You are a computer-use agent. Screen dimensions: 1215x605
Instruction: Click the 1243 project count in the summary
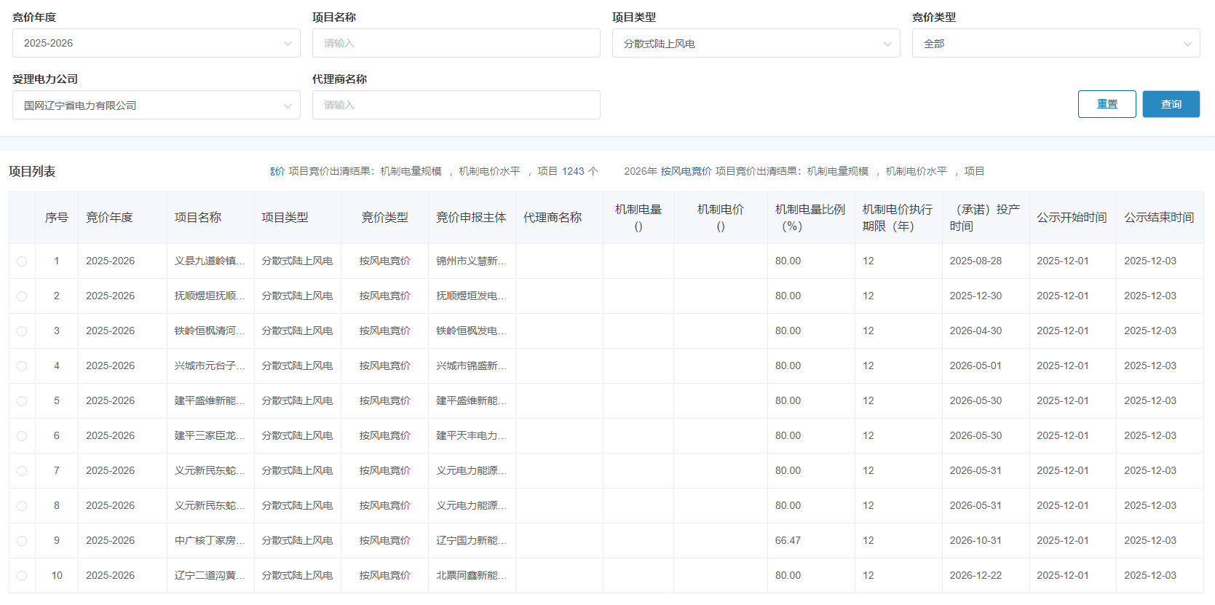pyautogui.click(x=573, y=171)
